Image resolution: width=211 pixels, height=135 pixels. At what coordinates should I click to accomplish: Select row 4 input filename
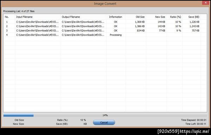pyautogui.click(x=38, y=35)
